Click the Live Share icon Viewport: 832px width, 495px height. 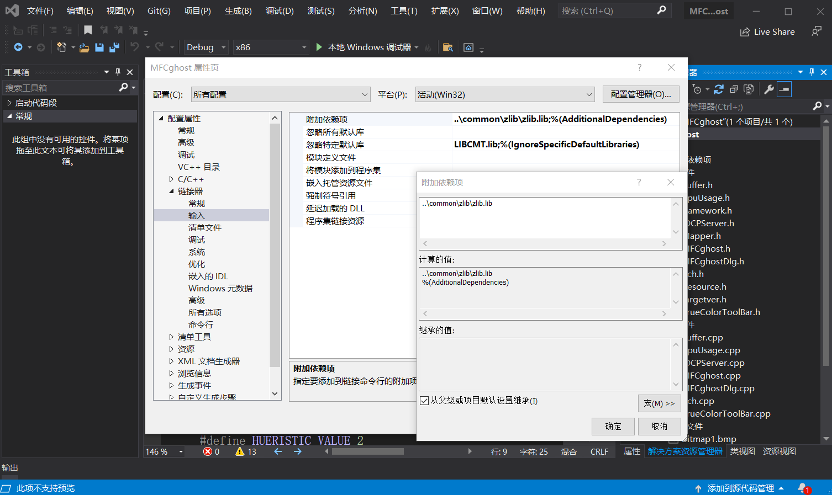pos(745,32)
